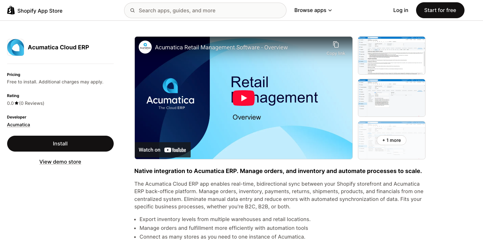
Task: Install the Acumatica Cloud ERP app
Action: click(x=60, y=143)
